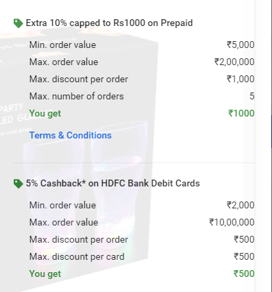
Task: Open the Terms & Conditions link
Action: pos(71,135)
